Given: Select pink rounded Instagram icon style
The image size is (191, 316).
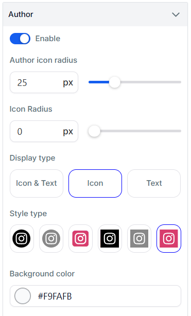Looking at the screenshot, I should pyautogui.click(x=80, y=238).
